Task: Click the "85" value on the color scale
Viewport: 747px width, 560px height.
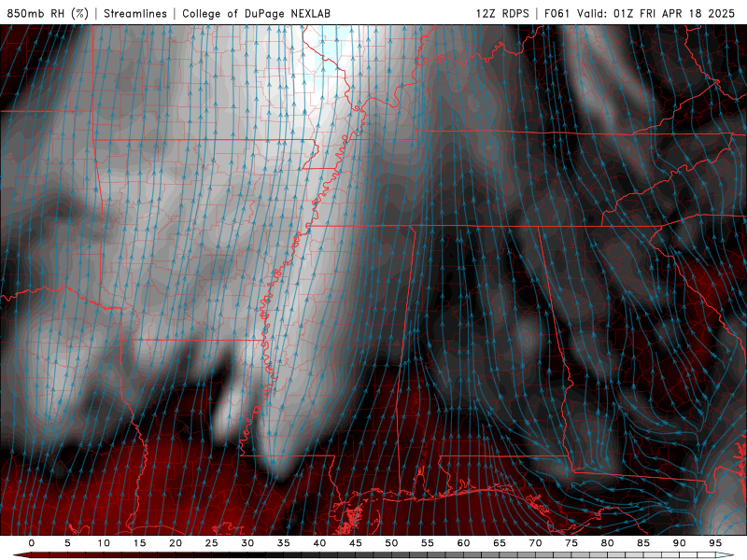Action: point(643,543)
